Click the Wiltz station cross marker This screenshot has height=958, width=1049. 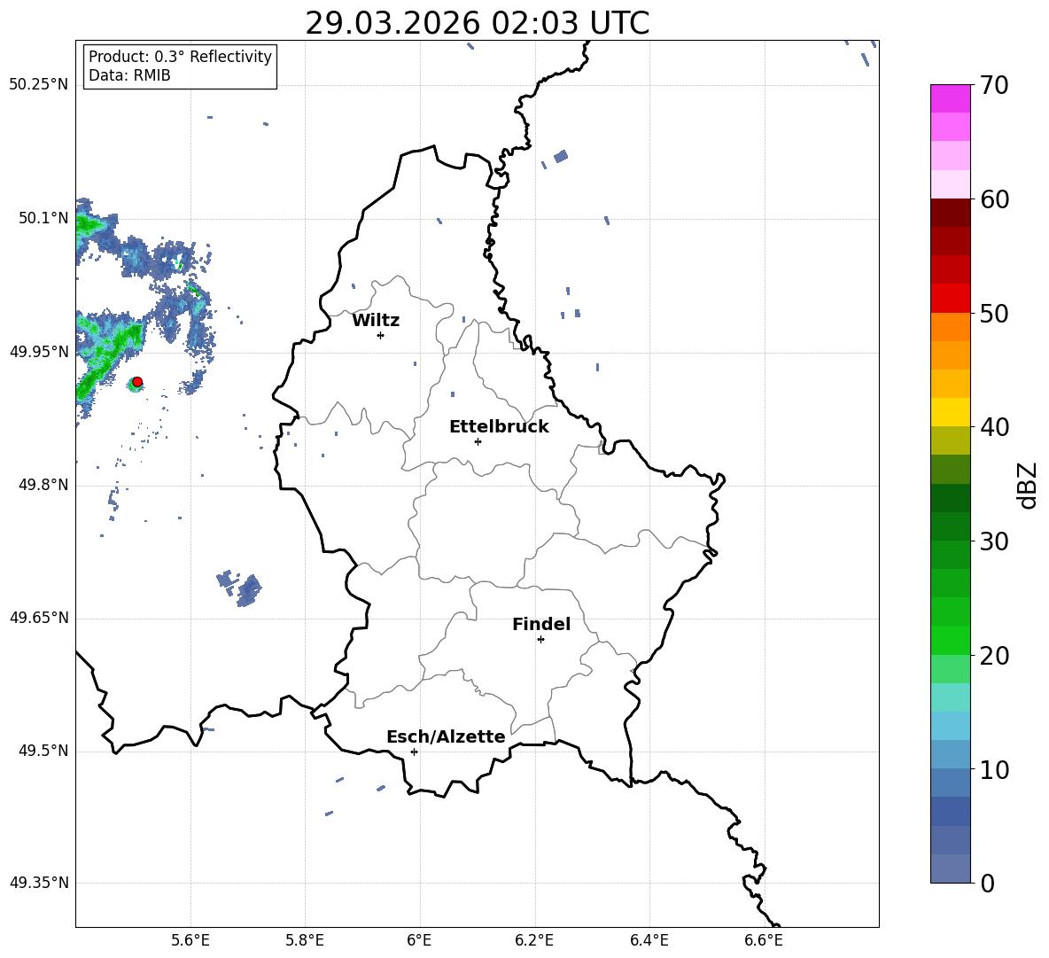pyautogui.click(x=381, y=335)
